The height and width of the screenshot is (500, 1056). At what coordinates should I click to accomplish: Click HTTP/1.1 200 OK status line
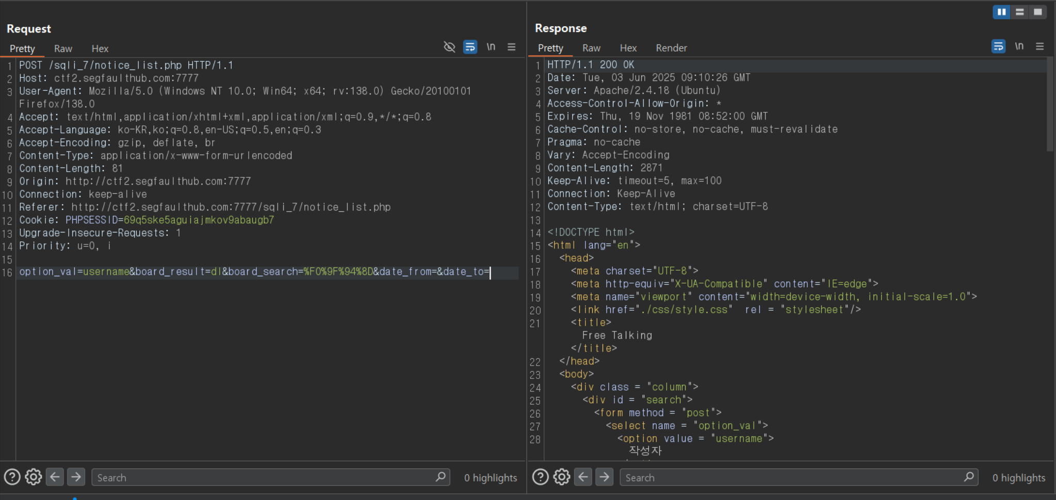tap(591, 65)
